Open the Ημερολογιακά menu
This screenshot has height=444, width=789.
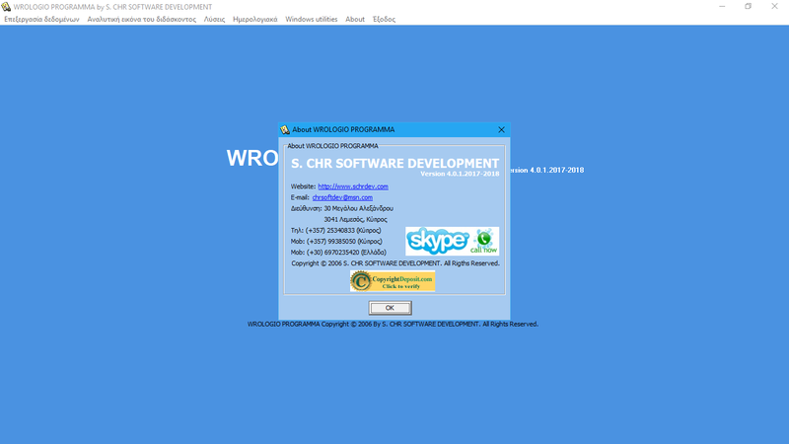[x=255, y=19]
